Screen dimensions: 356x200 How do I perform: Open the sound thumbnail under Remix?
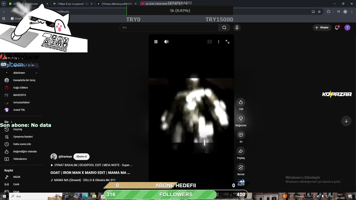[x=241, y=182]
